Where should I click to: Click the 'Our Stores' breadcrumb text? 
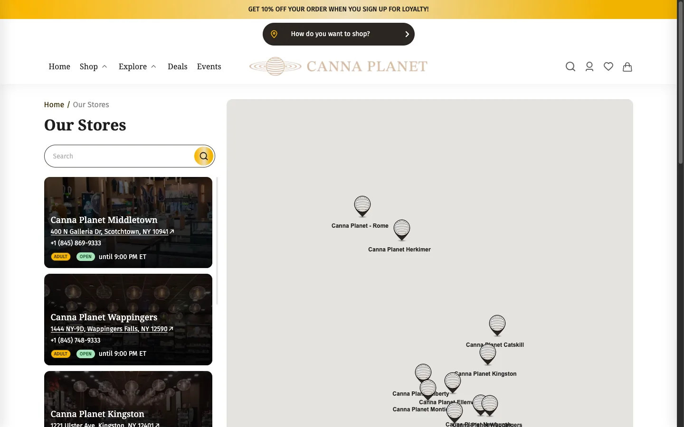click(91, 105)
